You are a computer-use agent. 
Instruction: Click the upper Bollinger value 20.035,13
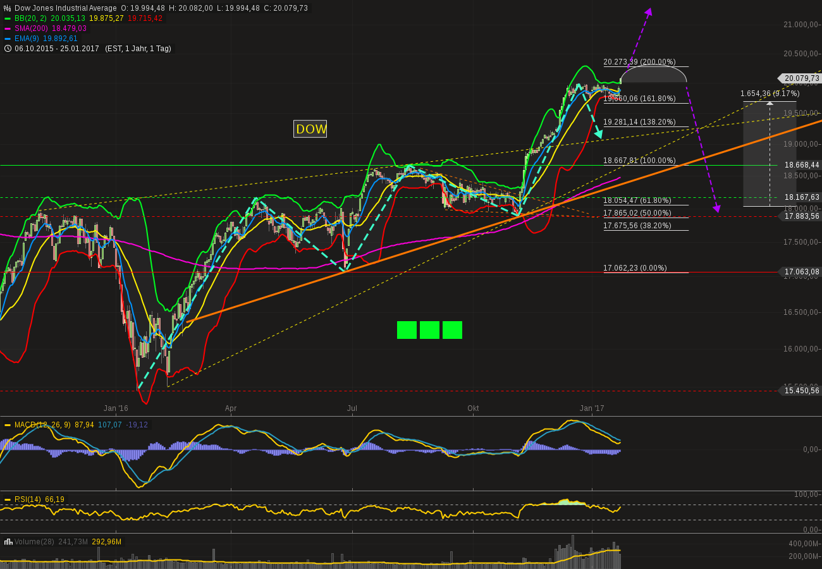tap(68, 18)
